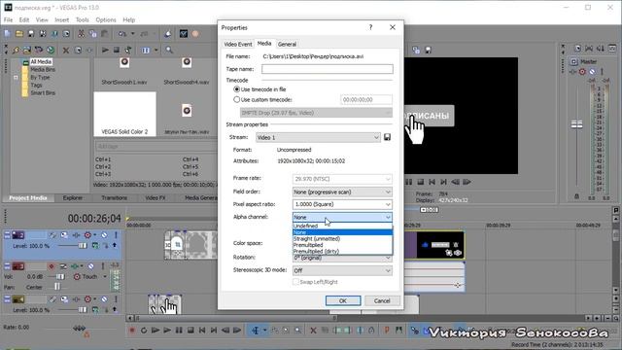Create new project from main toolbar

pos(7,34)
